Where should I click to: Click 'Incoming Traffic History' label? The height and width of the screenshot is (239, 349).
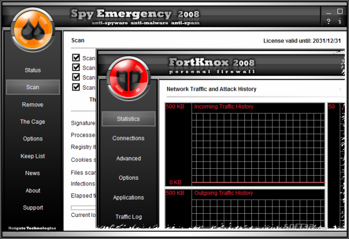point(224,106)
